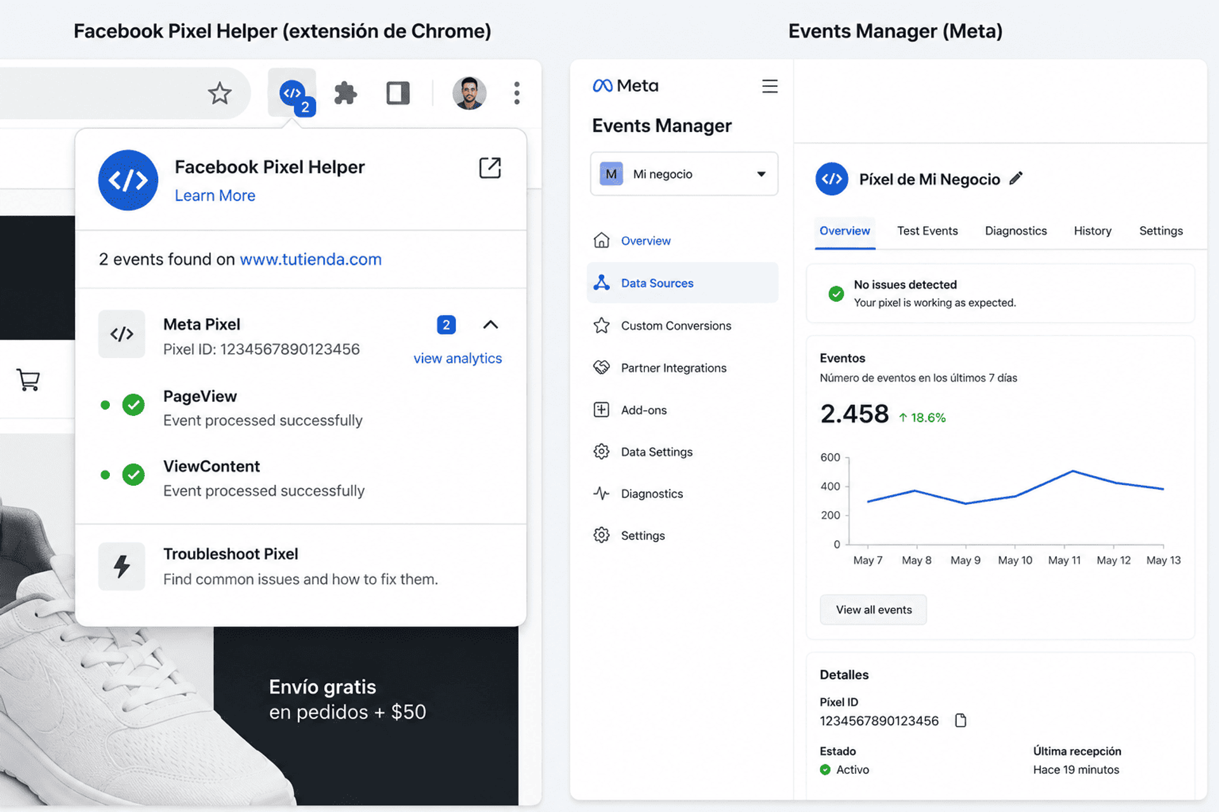Switch to the Settings tab
This screenshot has height=812, width=1219.
pos(1161,230)
